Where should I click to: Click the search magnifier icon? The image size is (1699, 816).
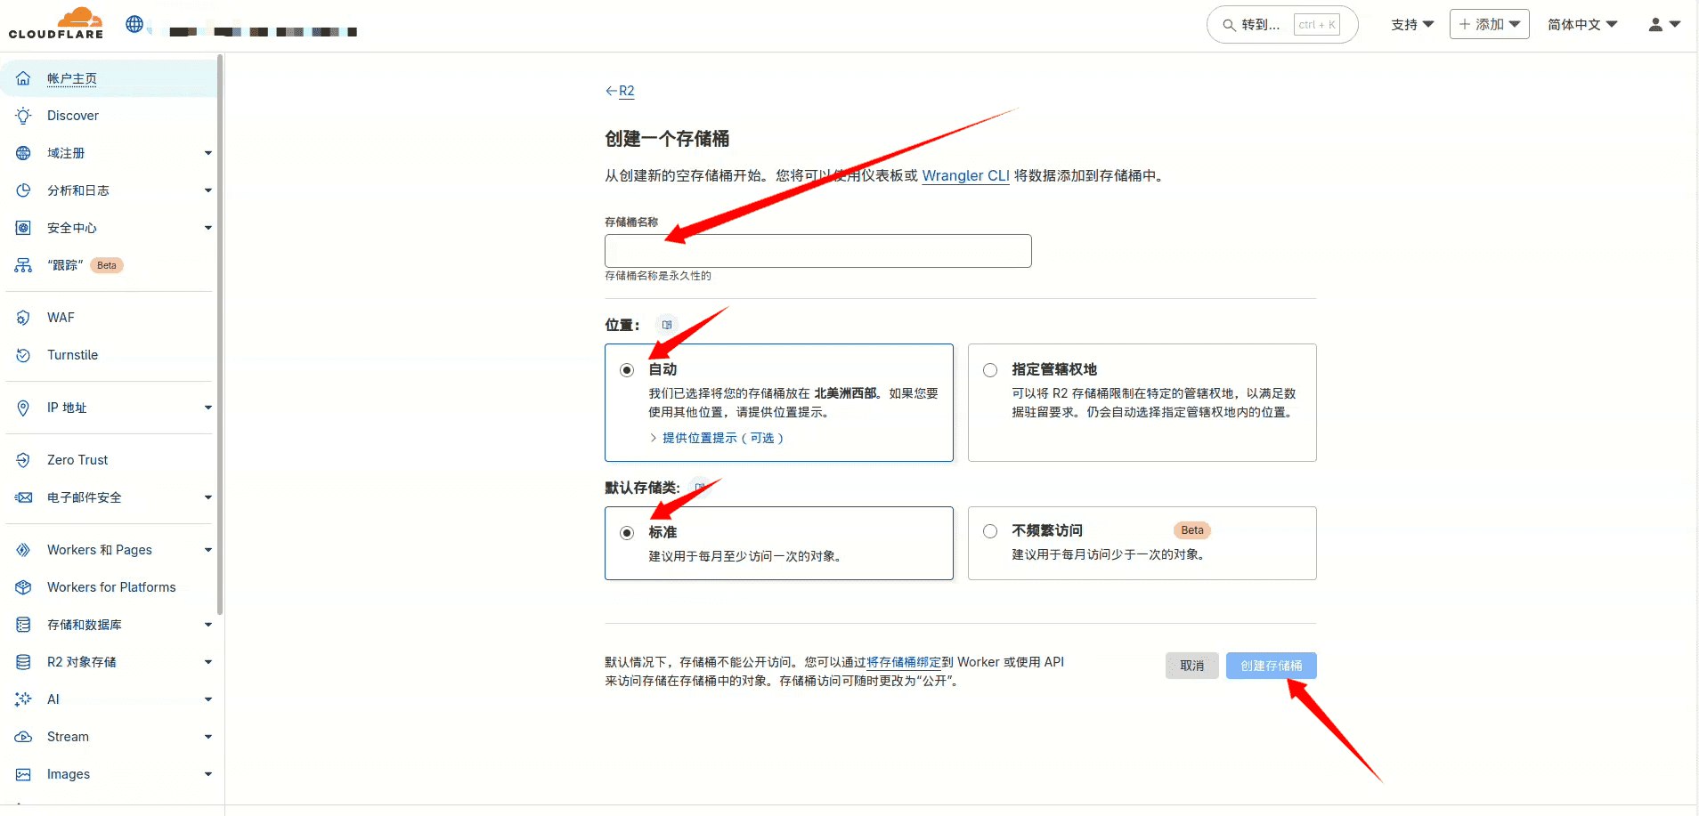point(1229,25)
